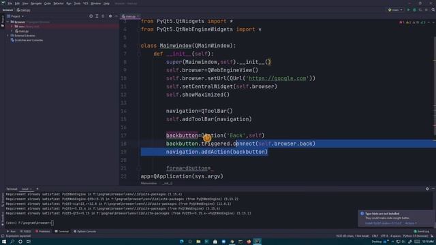The height and width of the screenshot is (245, 436).
Task: Click the Run with Coverage icon
Action: (x=420, y=10)
